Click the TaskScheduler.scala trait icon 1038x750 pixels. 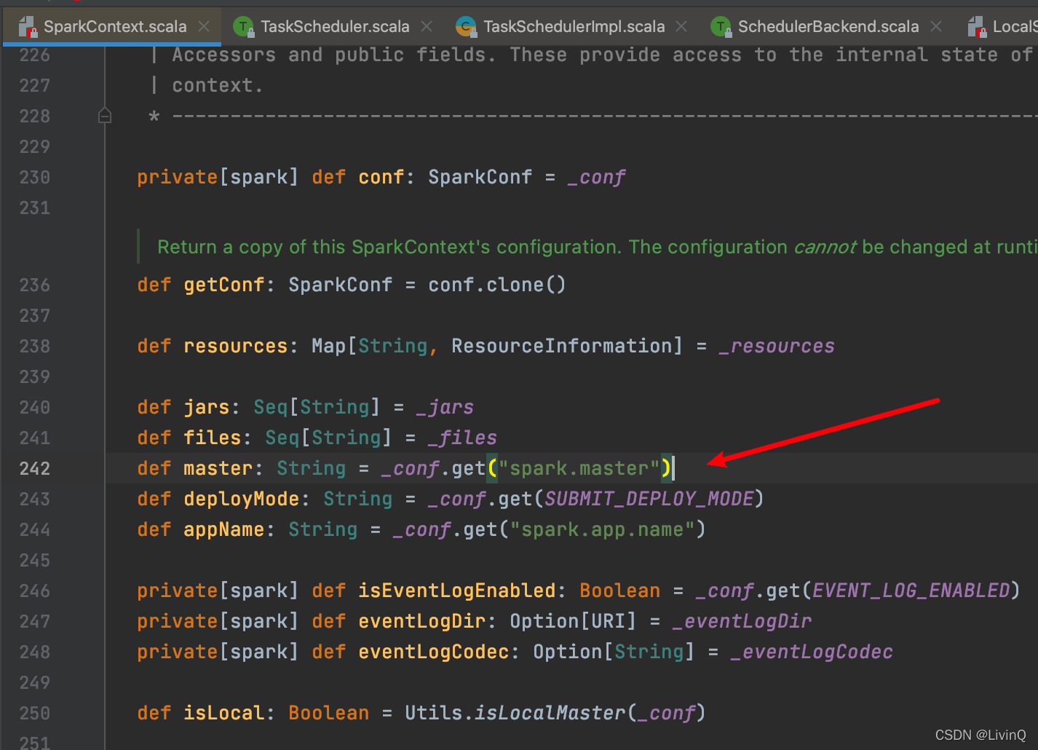tap(244, 28)
